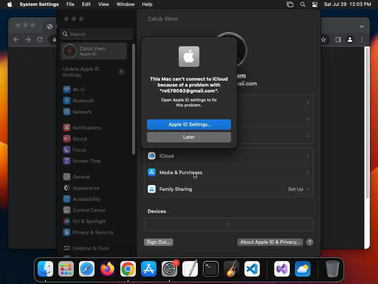
Task: Open Control Center in menu bar
Action: (x=315, y=4)
